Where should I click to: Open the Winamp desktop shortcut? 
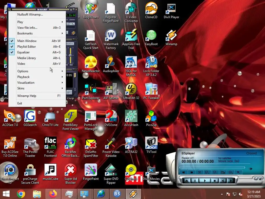(x=171, y=38)
